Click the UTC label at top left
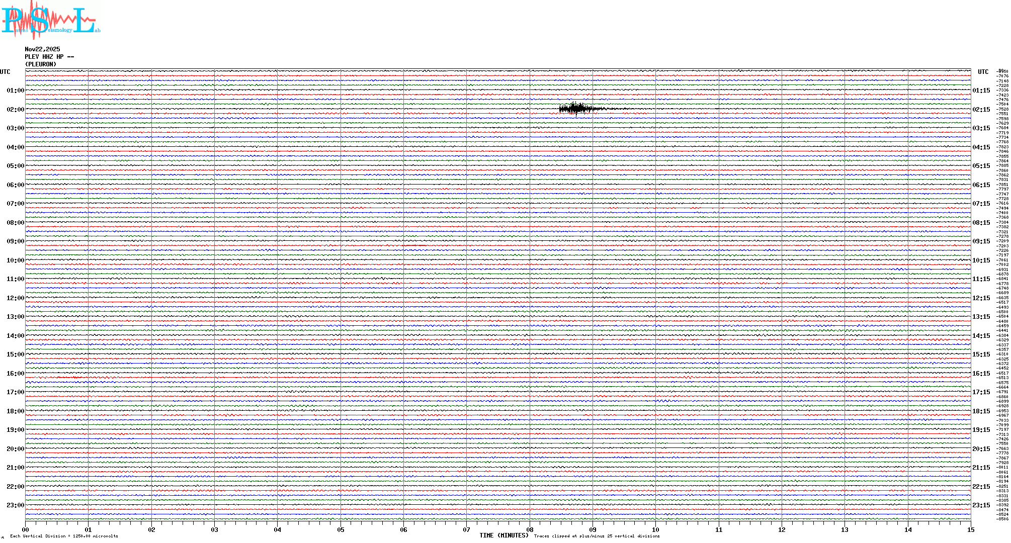This screenshot has height=543, width=1011. tap(5, 72)
